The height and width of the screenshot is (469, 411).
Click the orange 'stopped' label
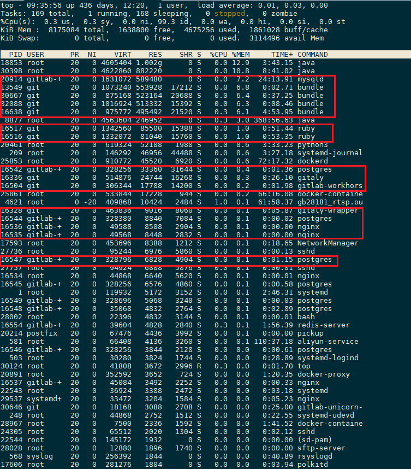[x=229, y=14]
